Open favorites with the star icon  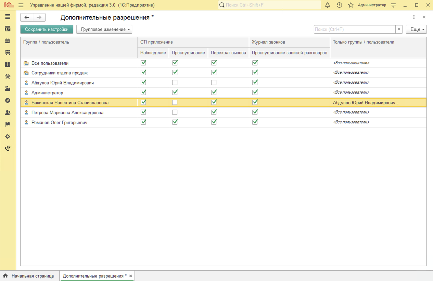[x=351, y=5]
